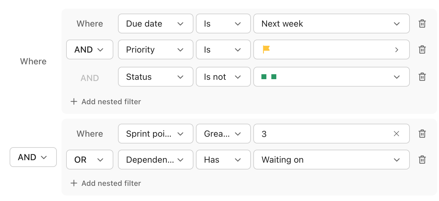
Task: Remove the Status filter row
Action: (422, 77)
